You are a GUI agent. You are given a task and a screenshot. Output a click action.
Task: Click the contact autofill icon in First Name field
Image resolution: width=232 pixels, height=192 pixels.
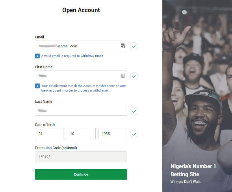click(123, 76)
